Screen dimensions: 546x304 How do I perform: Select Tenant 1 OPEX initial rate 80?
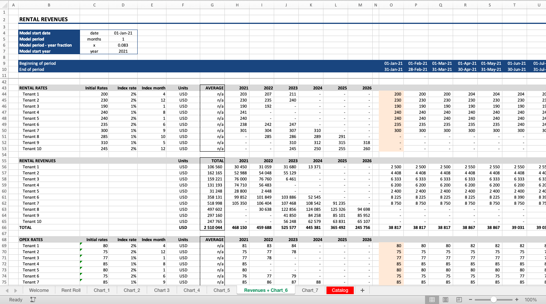click(x=94, y=246)
